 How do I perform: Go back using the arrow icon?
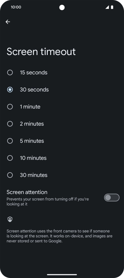(8, 22)
